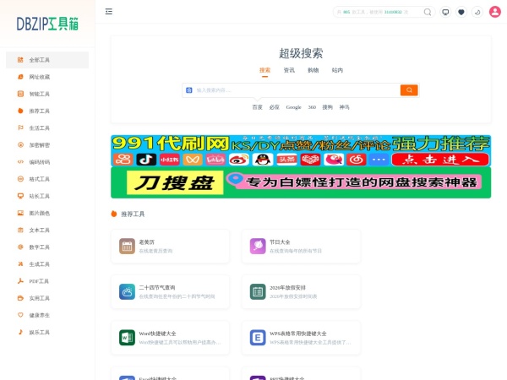Choose 神马 as search engine

[x=345, y=107]
